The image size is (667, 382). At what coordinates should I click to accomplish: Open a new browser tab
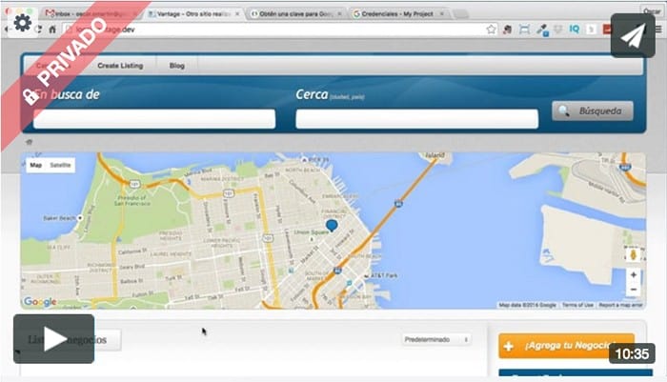(x=460, y=14)
